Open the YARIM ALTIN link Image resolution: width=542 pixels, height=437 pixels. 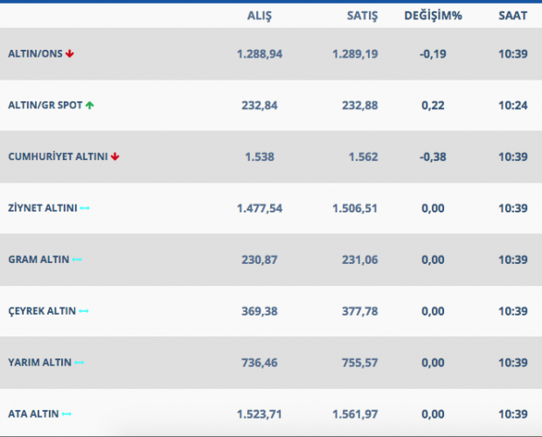(x=39, y=362)
